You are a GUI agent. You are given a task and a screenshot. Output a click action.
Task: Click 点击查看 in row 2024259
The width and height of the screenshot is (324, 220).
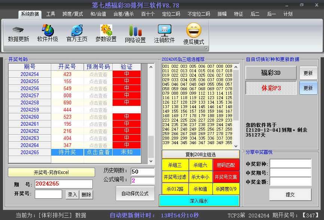pyautogui.click(x=98, y=110)
